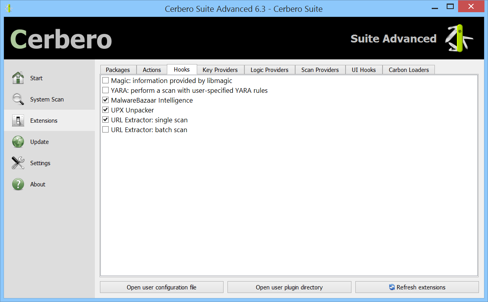Maximize the Cerbero Suite window
488x302 pixels.
click(450, 7)
